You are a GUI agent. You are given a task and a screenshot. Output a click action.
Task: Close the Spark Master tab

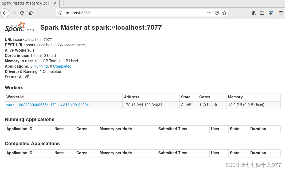tap(55, 3)
